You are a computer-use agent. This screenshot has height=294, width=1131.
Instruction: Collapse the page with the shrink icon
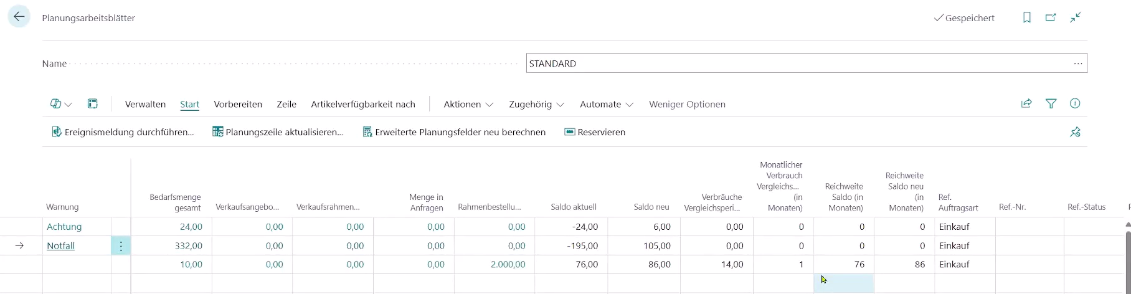(x=1075, y=17)
